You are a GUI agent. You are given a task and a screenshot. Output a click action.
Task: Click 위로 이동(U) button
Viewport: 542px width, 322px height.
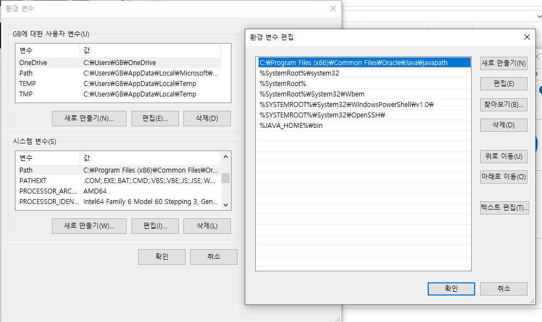coord(504,157)
